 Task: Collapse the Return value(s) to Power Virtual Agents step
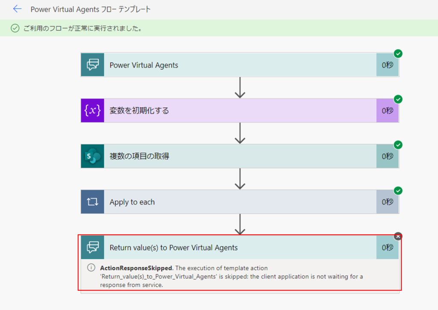(240, 248)
